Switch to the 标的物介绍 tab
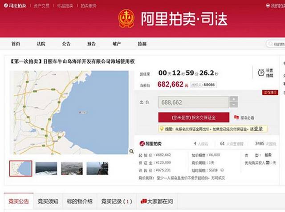 80,202
